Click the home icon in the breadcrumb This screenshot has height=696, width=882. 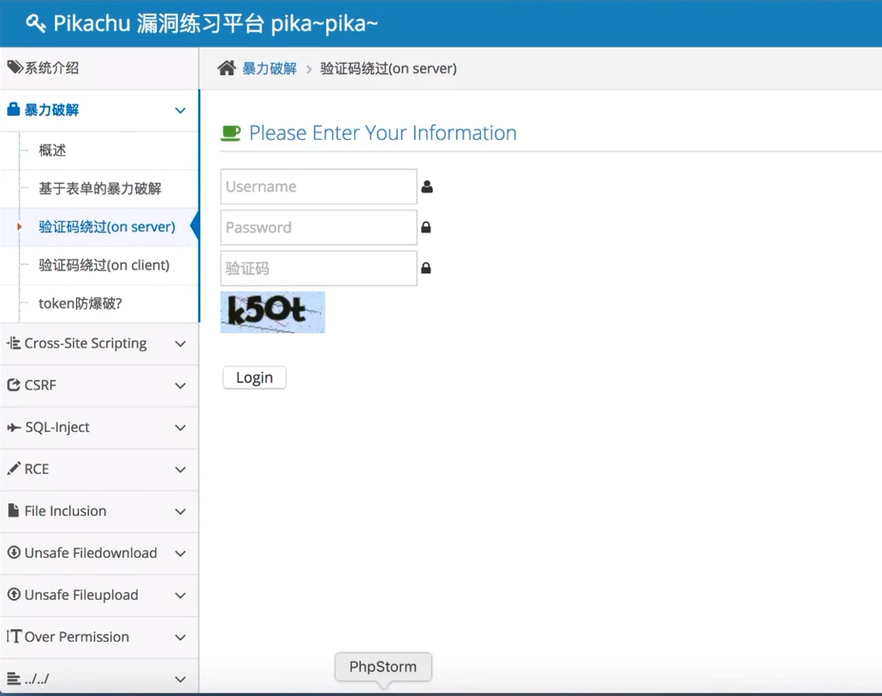tap(226, 68)
